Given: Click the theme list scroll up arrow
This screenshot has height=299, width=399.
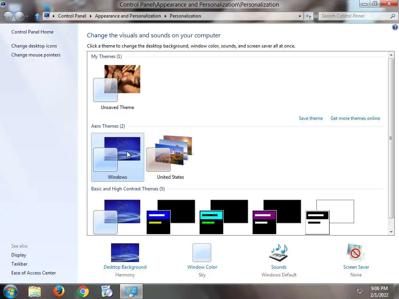Looking at the screenshot, I should tap(391, 55).
